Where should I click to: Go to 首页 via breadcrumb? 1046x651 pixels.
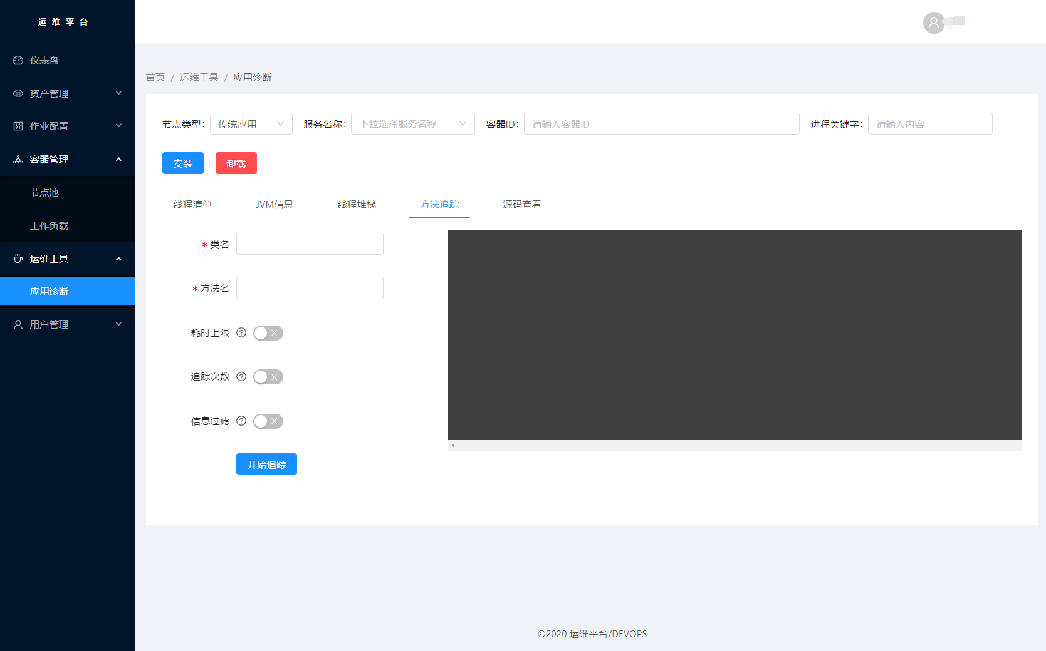click(155, 77)
